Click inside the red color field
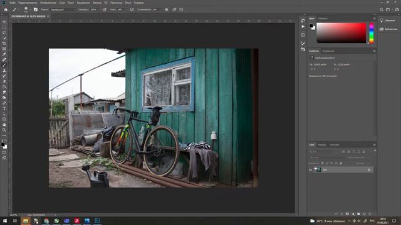Image resolution: width=401 pixels, height=225 pixels. pos(341,32)
